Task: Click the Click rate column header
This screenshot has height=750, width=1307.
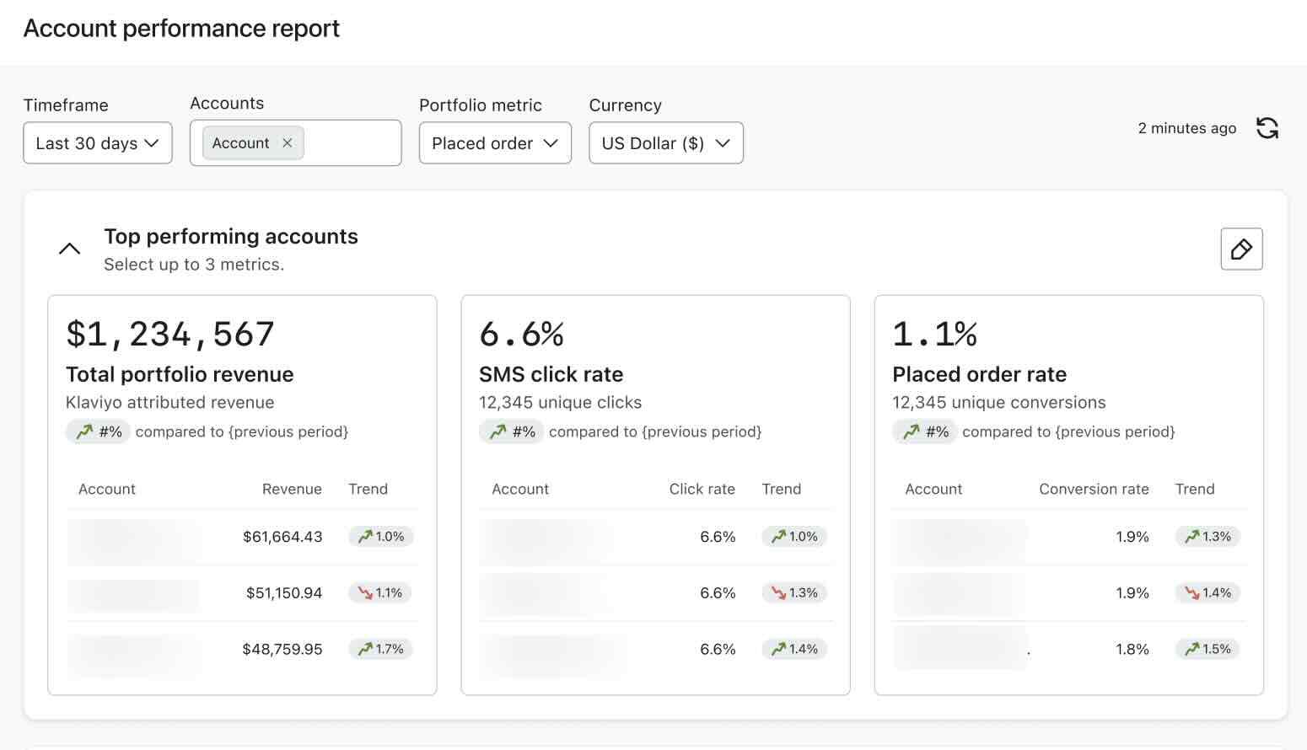Action: [702, 490]
